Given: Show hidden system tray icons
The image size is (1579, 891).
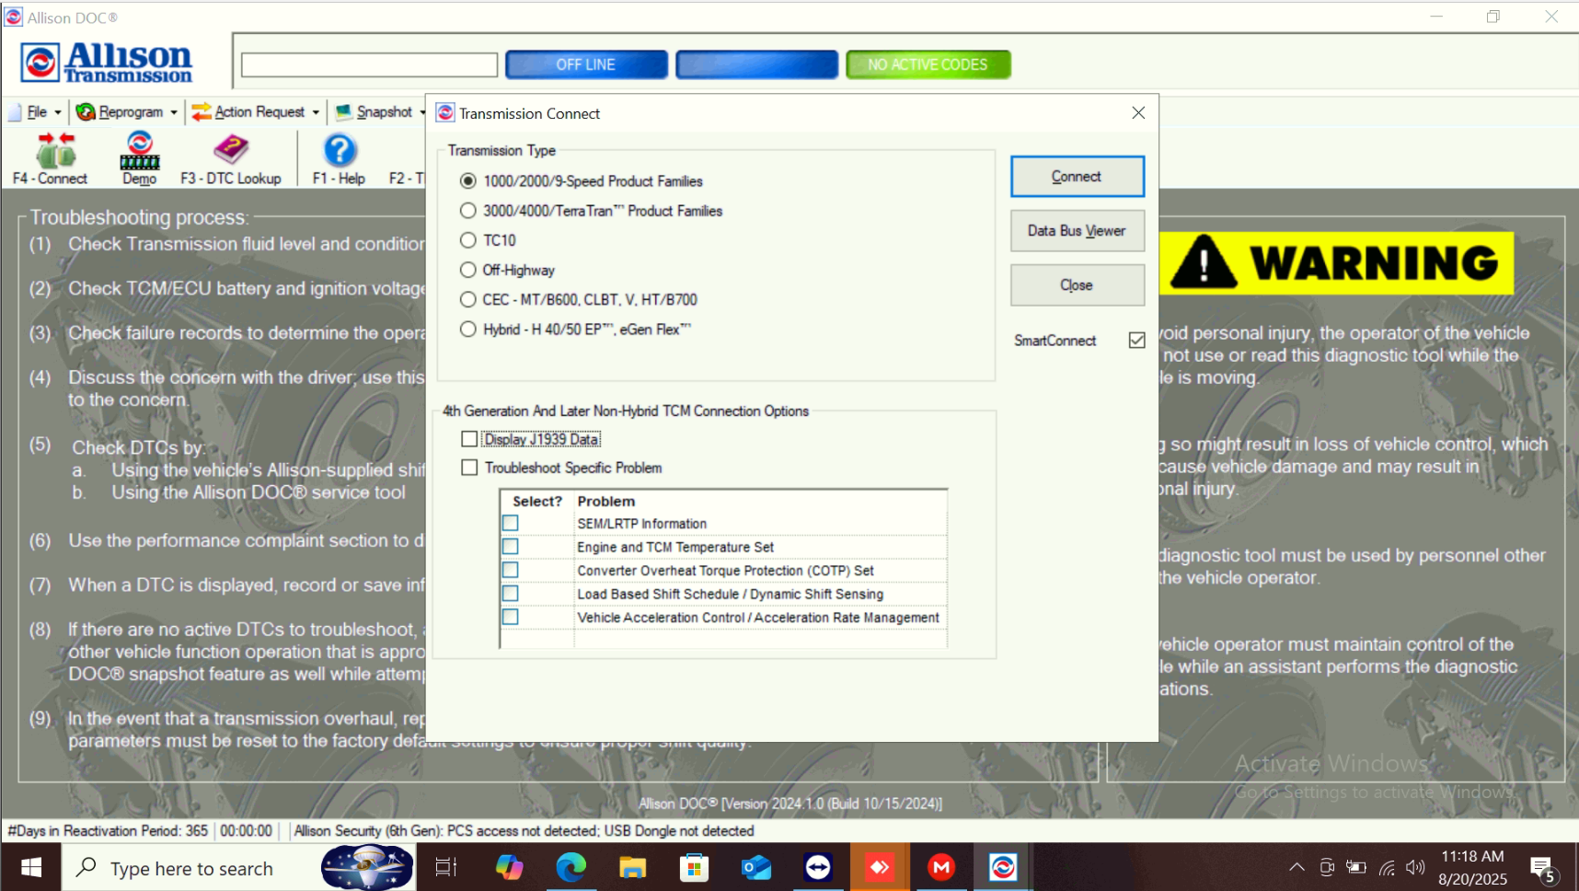Looking at the screenshot, I should click(1297, 867).
